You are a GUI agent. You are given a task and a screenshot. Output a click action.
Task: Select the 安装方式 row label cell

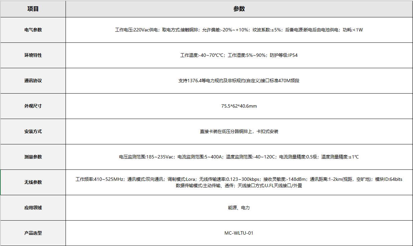pyautogui.click(x=33, y=131)
